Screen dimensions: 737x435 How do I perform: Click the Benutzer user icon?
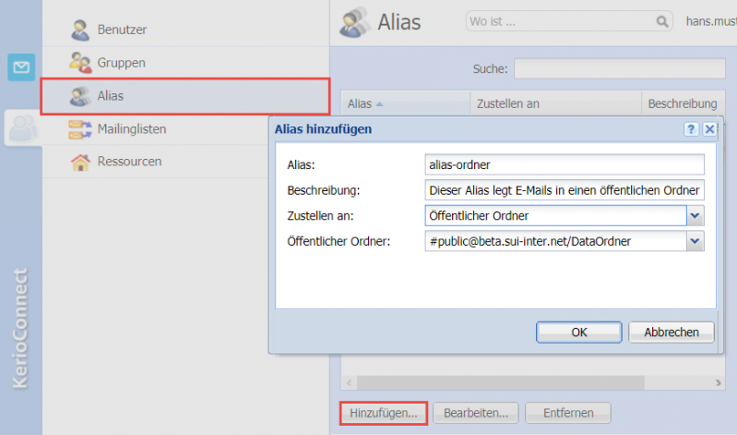coord(81,30)
